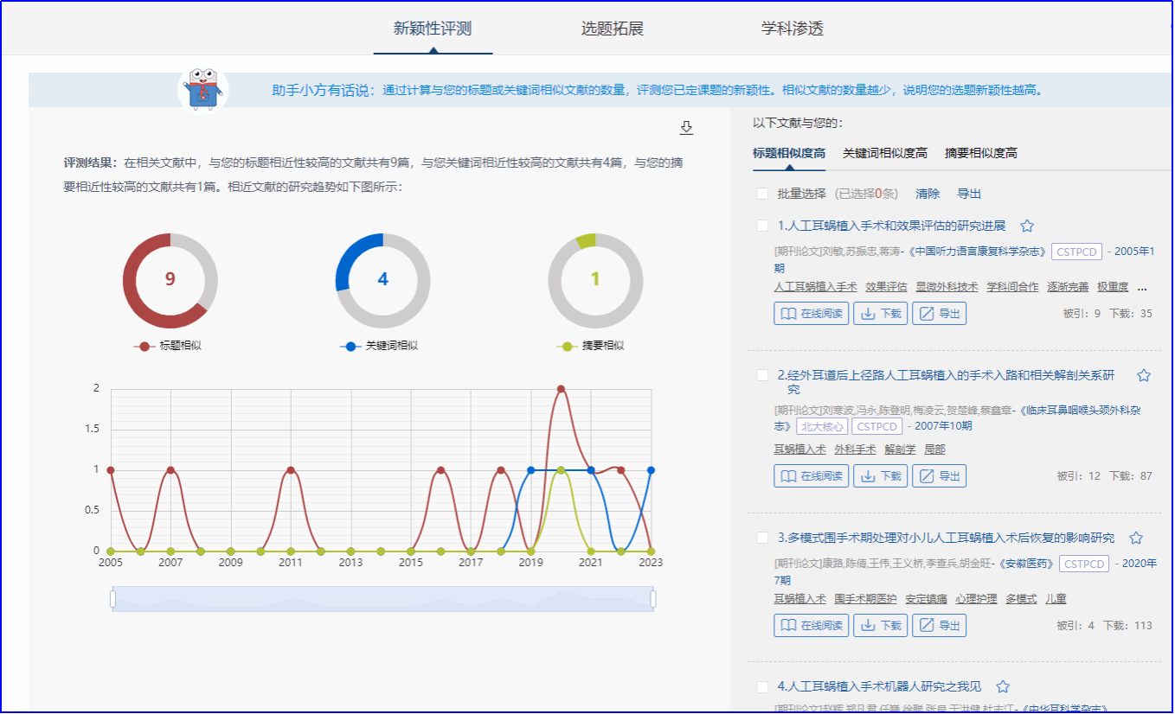Toggle 标题相似 legend marker in chart
The height and width of the screenshot is (714, 1175).
coord(144,346)
